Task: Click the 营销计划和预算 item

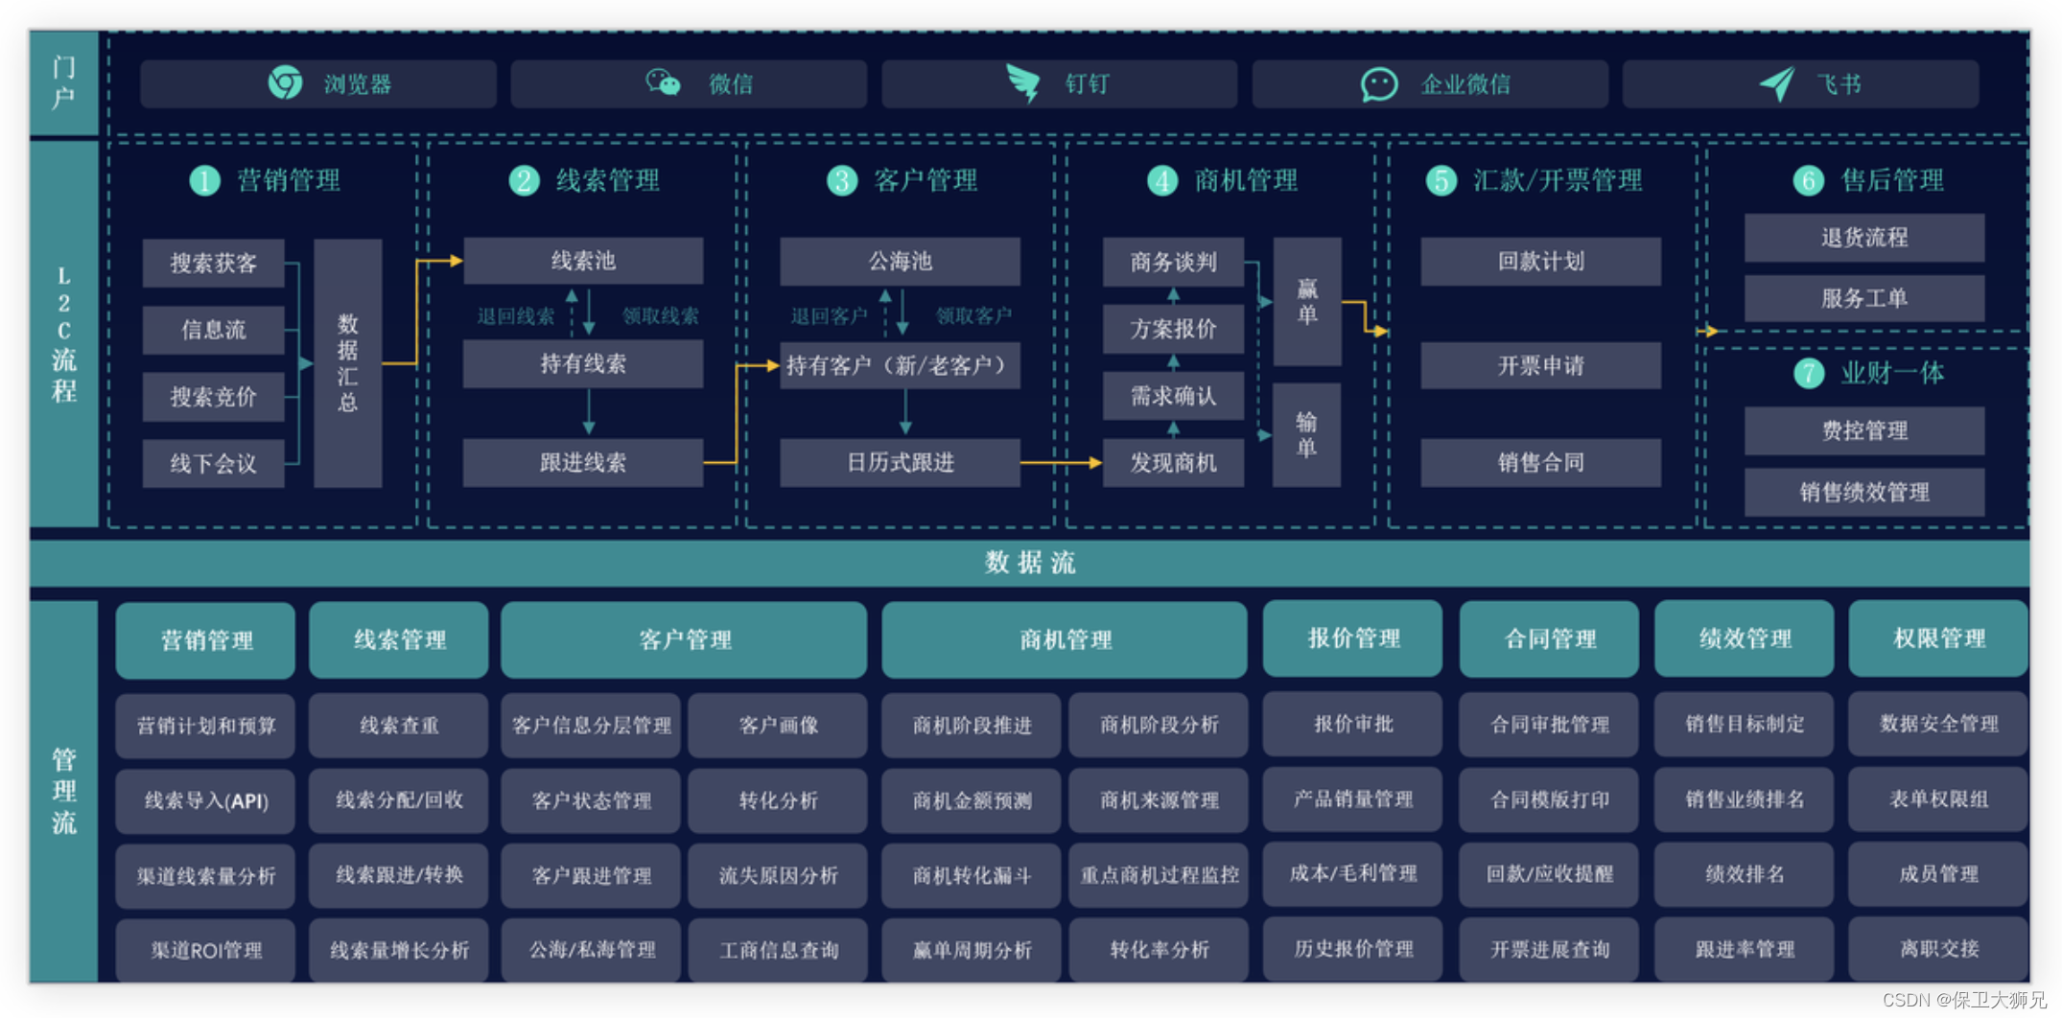Action: click(x=205, y=726)
